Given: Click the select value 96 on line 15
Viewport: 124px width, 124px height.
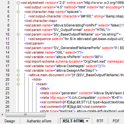Looking at the screenshot, I should point(97,57).
